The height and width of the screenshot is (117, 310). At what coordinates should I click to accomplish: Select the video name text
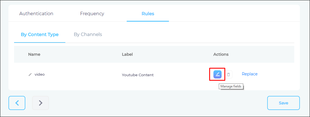(x=40, y=75)
